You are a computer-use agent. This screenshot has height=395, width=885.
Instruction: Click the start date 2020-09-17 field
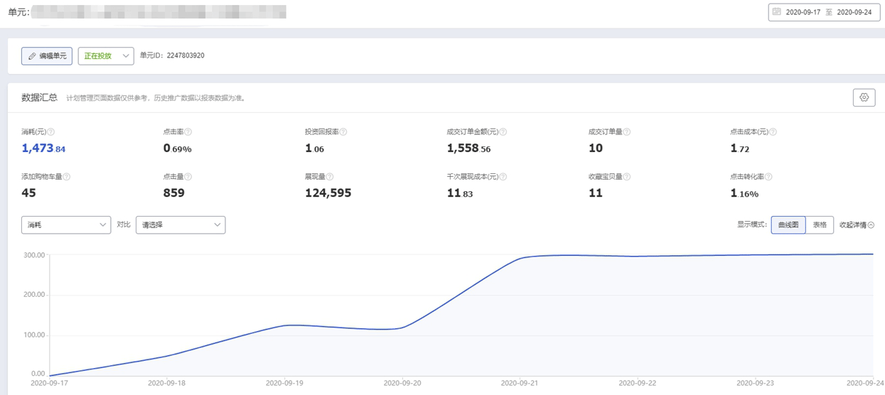(x=803, y=12)
